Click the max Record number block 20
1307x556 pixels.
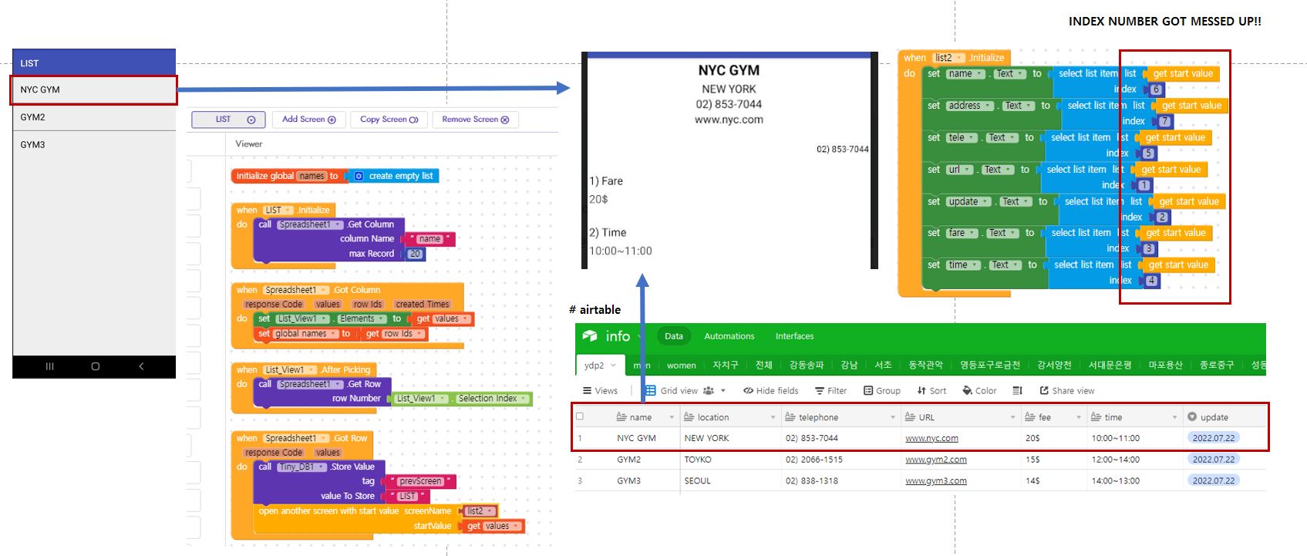(x=416, y=254)
